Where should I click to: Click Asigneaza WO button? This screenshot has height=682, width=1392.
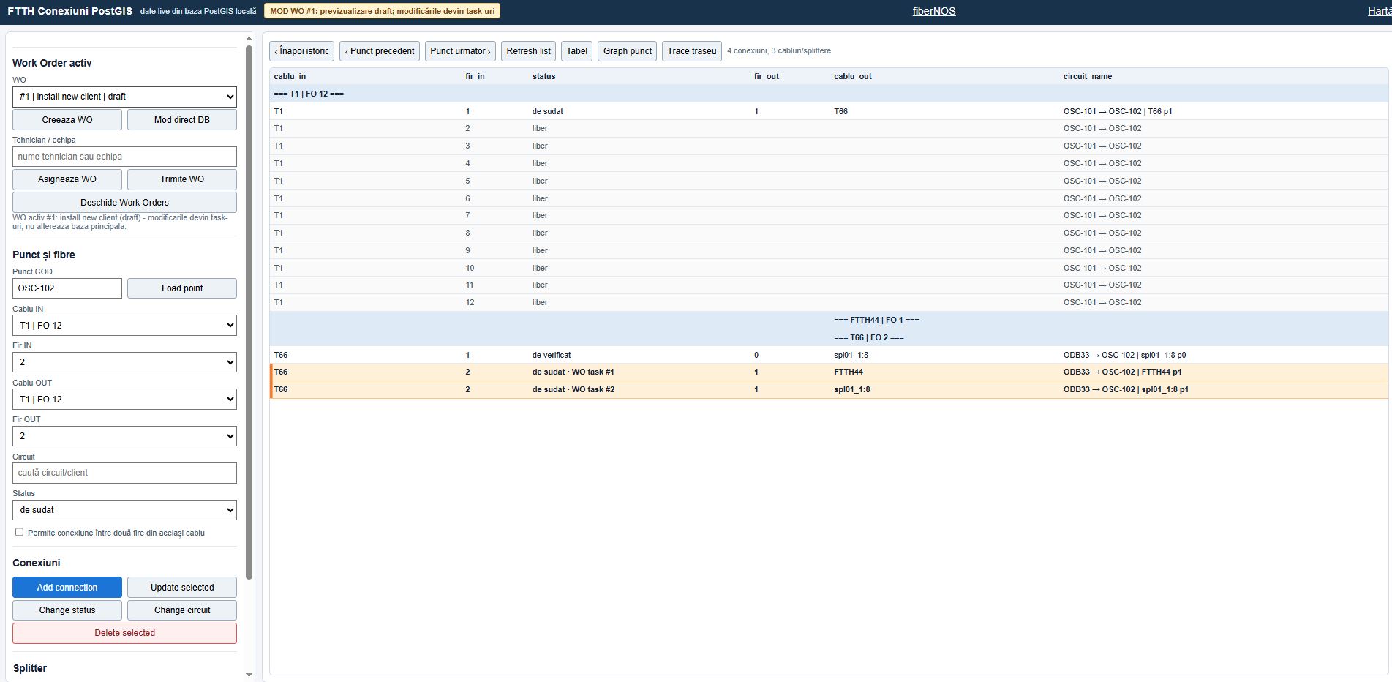tap(67, 179)
